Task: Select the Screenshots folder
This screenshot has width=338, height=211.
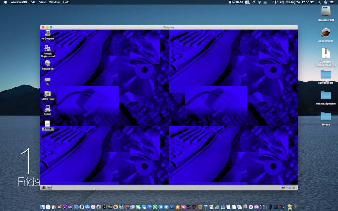Action: point(326,77)
